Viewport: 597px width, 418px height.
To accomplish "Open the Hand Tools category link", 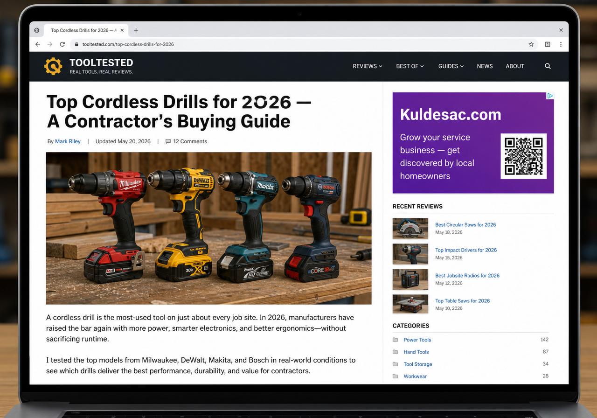I will point(416,352).
